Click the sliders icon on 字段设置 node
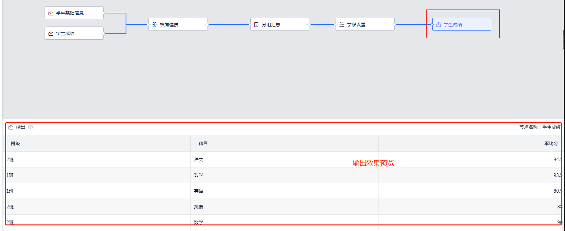Image resolution: width=565 pixels, height=231 pixels. click(342, 25)
